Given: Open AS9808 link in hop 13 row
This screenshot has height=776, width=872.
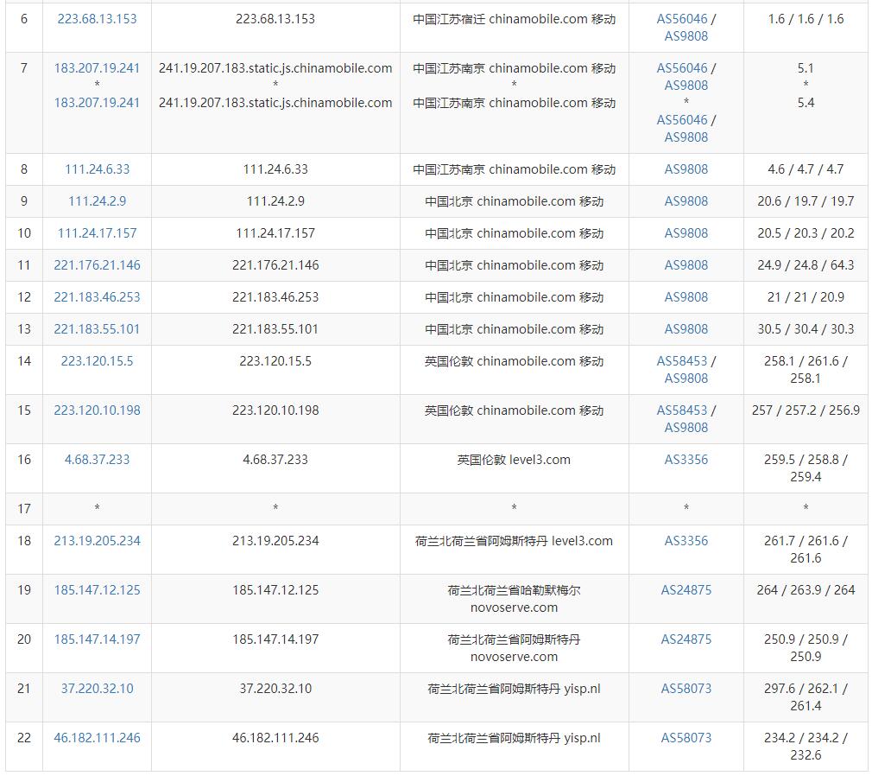Looking at the screenshot, I should click(x=686, y=329).
